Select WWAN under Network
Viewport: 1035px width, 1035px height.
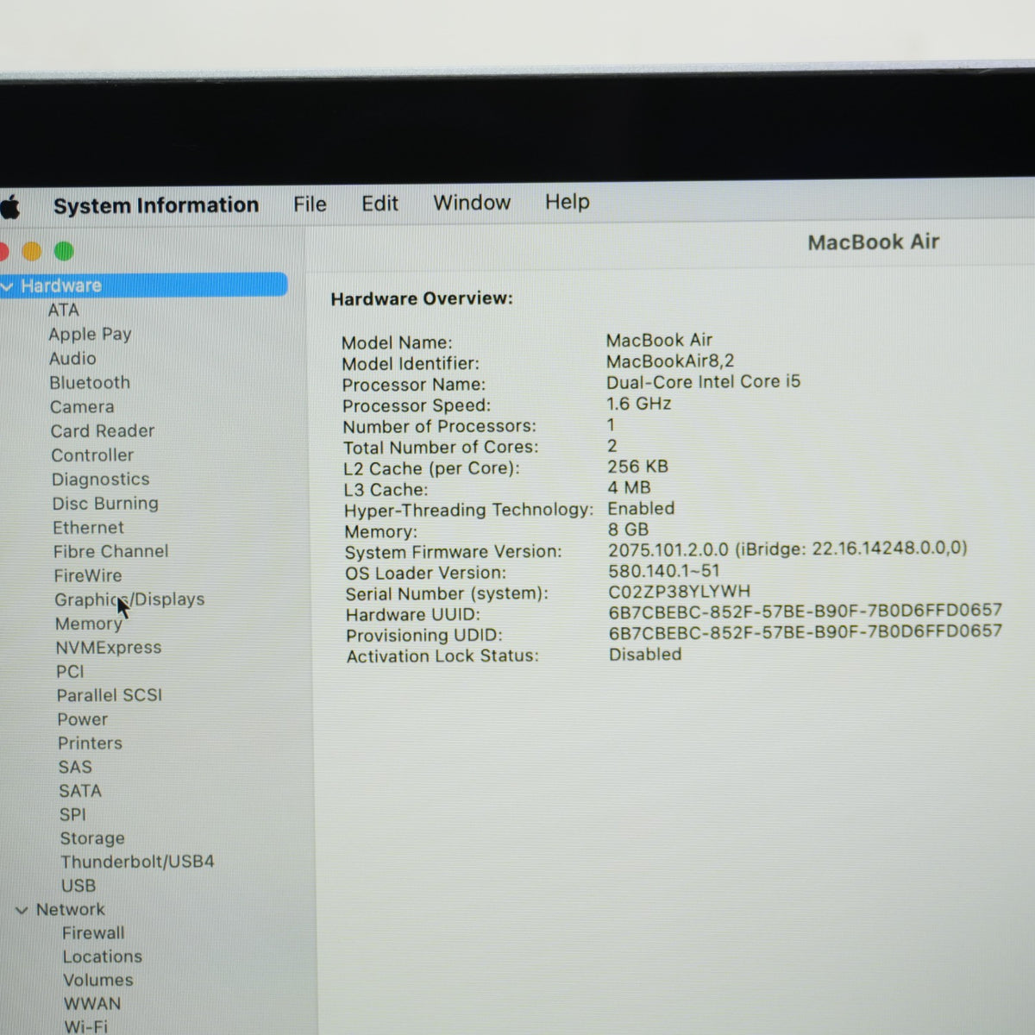pos(92,1004)
